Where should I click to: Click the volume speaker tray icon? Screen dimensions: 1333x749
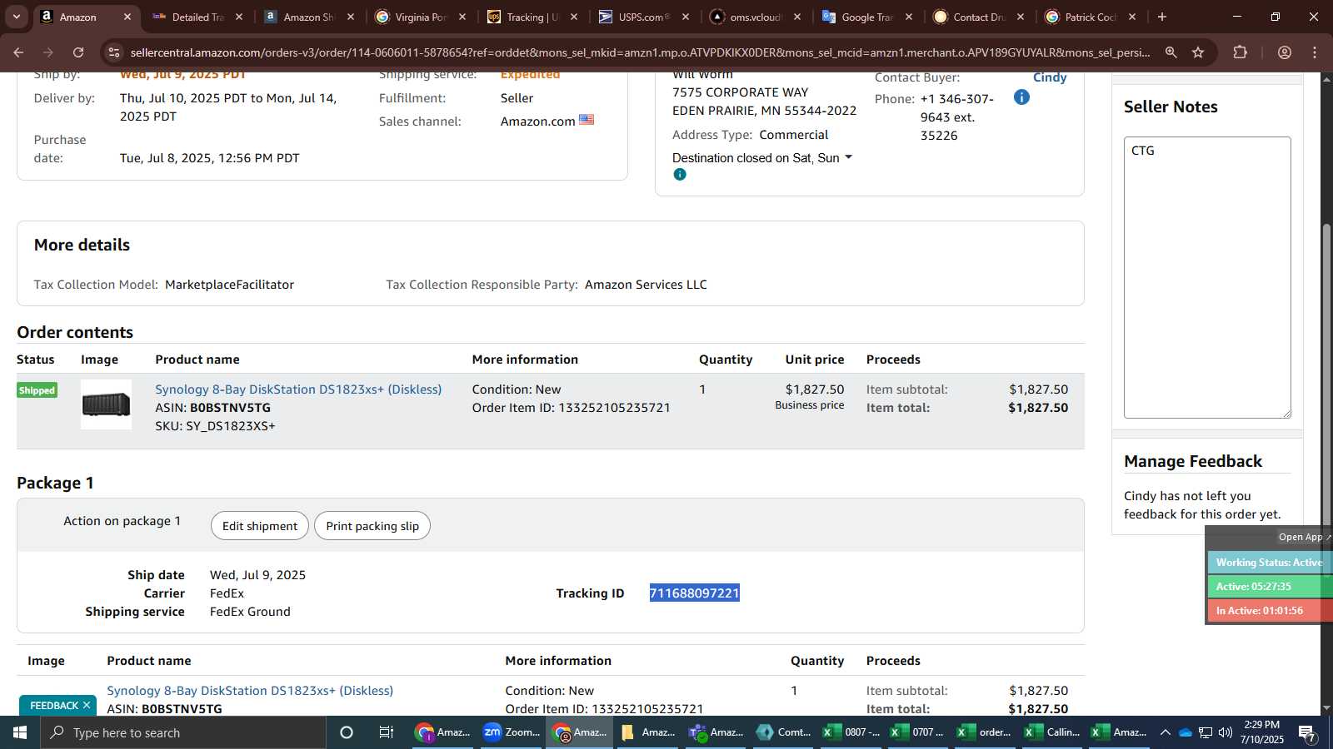(x=1226, y=732)
